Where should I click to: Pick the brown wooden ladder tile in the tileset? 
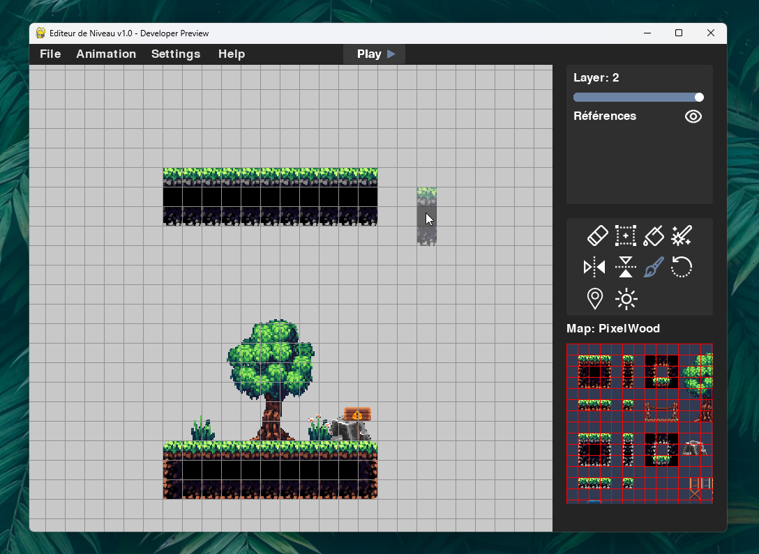click(695, 484)
